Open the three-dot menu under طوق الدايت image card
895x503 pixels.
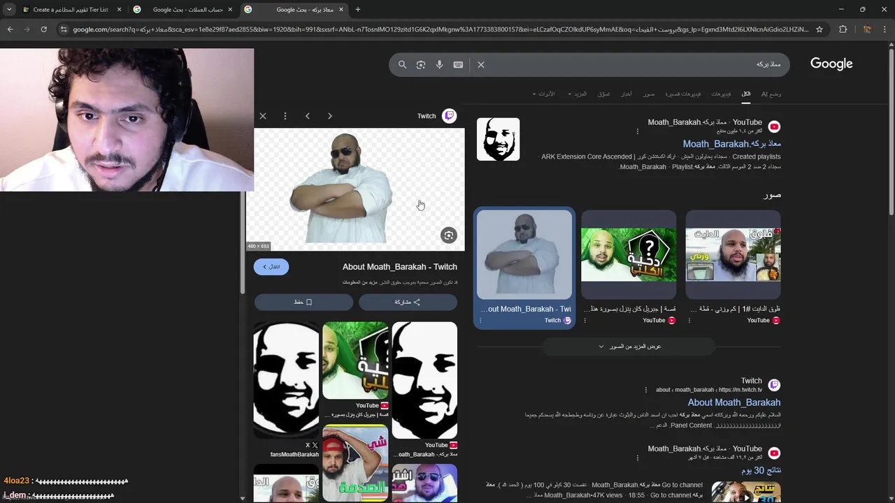pos(689,321)
